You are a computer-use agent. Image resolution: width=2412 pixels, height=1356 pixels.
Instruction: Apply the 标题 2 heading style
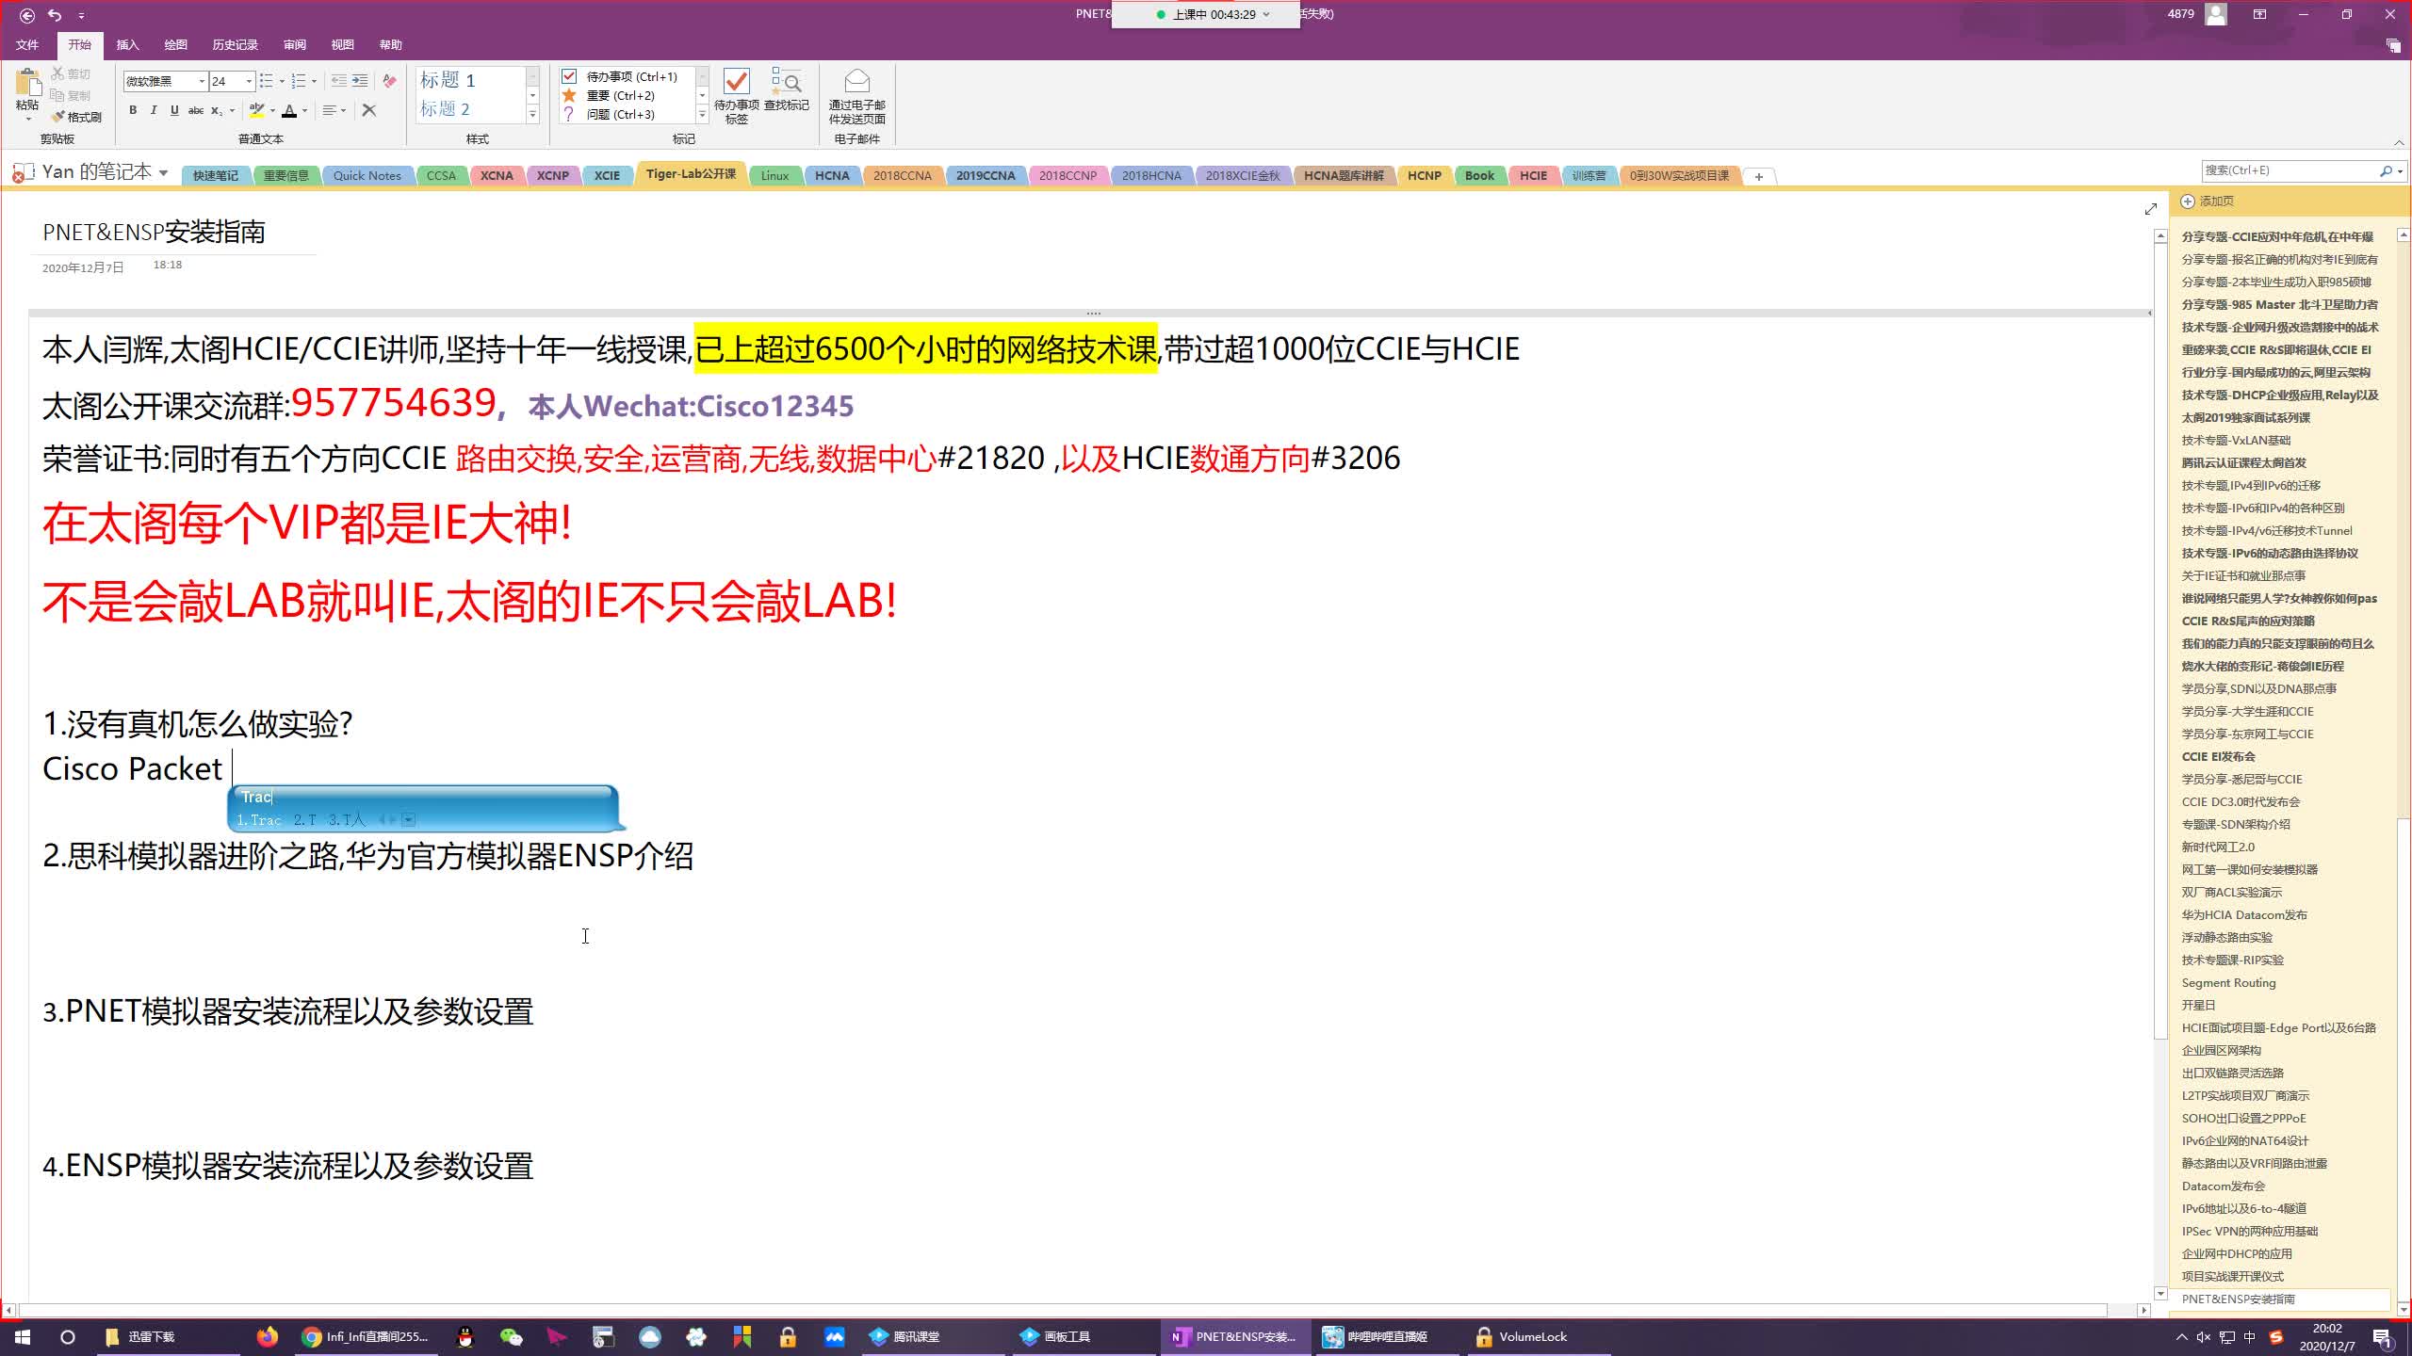[446, 108]
